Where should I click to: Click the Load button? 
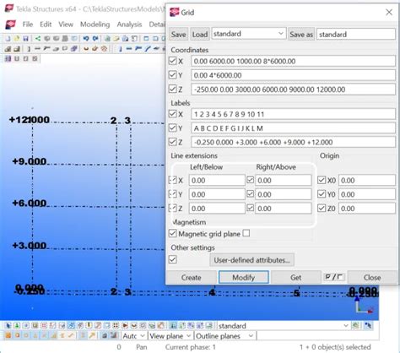(200, 35)
